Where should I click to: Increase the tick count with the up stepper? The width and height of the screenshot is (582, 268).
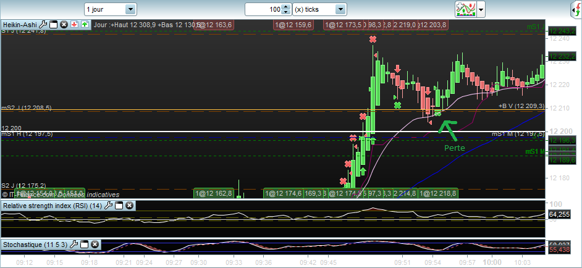[285, 7]
